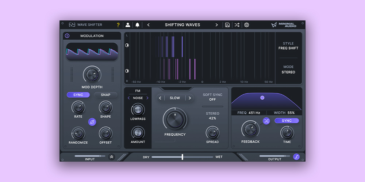Image resolution: width=365 pixels, height=182 pixels.
Task: Open the SLOW range selector
Action: coord(175,98)
